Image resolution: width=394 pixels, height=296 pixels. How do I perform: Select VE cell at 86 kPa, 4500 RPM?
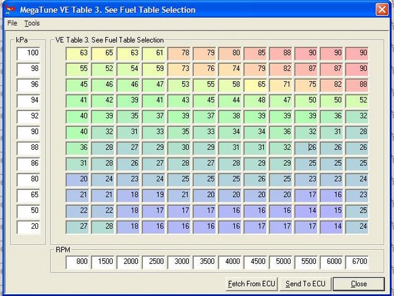pyautogui.click(x=255, y=163)
